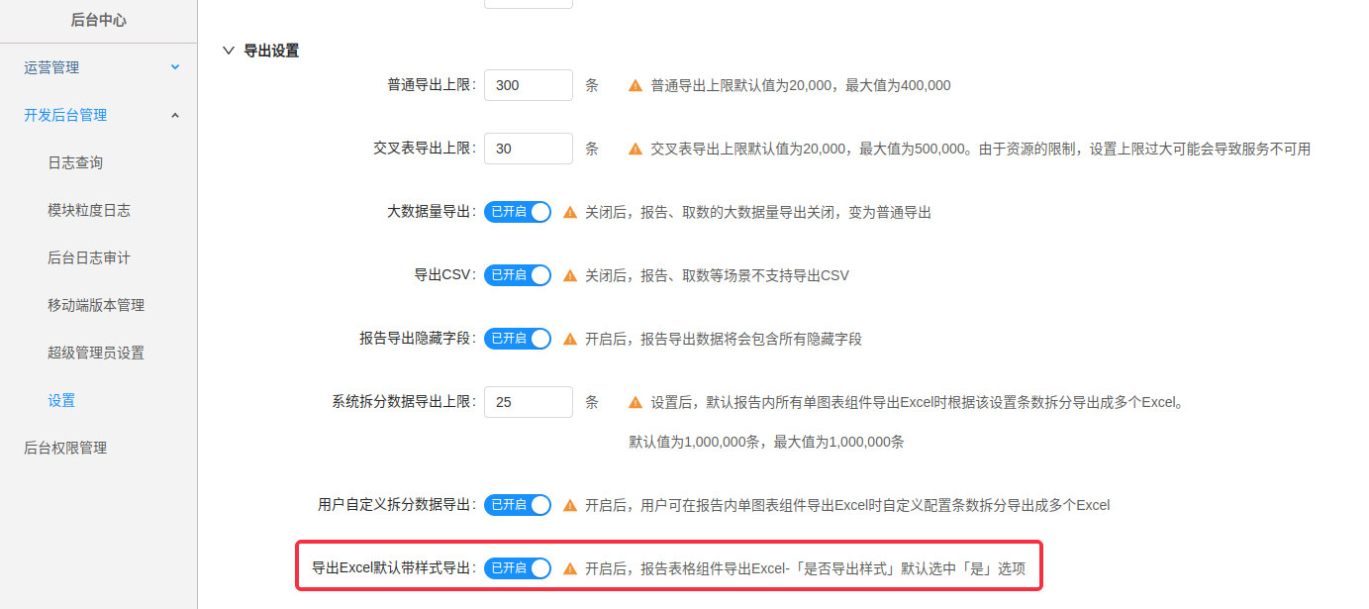Click the 普通导出上限 input field
The width and height of the screenshot is (1369, 609).
pos(528,85)
